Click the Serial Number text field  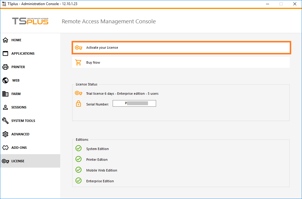134,103
